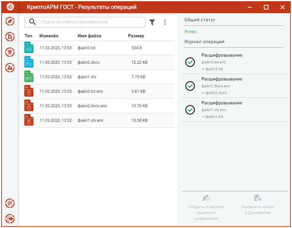The height and width of the screenshot is (228, 292).
Task: Click the save copy to Documents icon
Action: (258, 198)
